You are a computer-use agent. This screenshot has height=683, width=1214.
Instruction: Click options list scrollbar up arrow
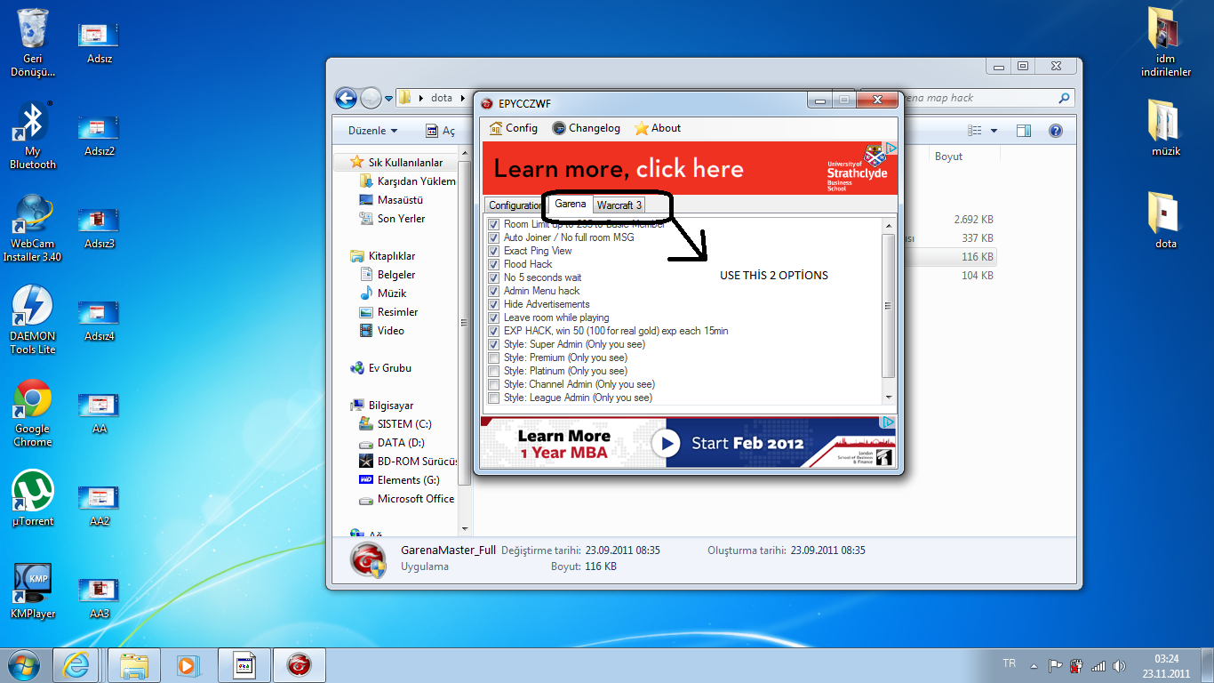(888, 225)
